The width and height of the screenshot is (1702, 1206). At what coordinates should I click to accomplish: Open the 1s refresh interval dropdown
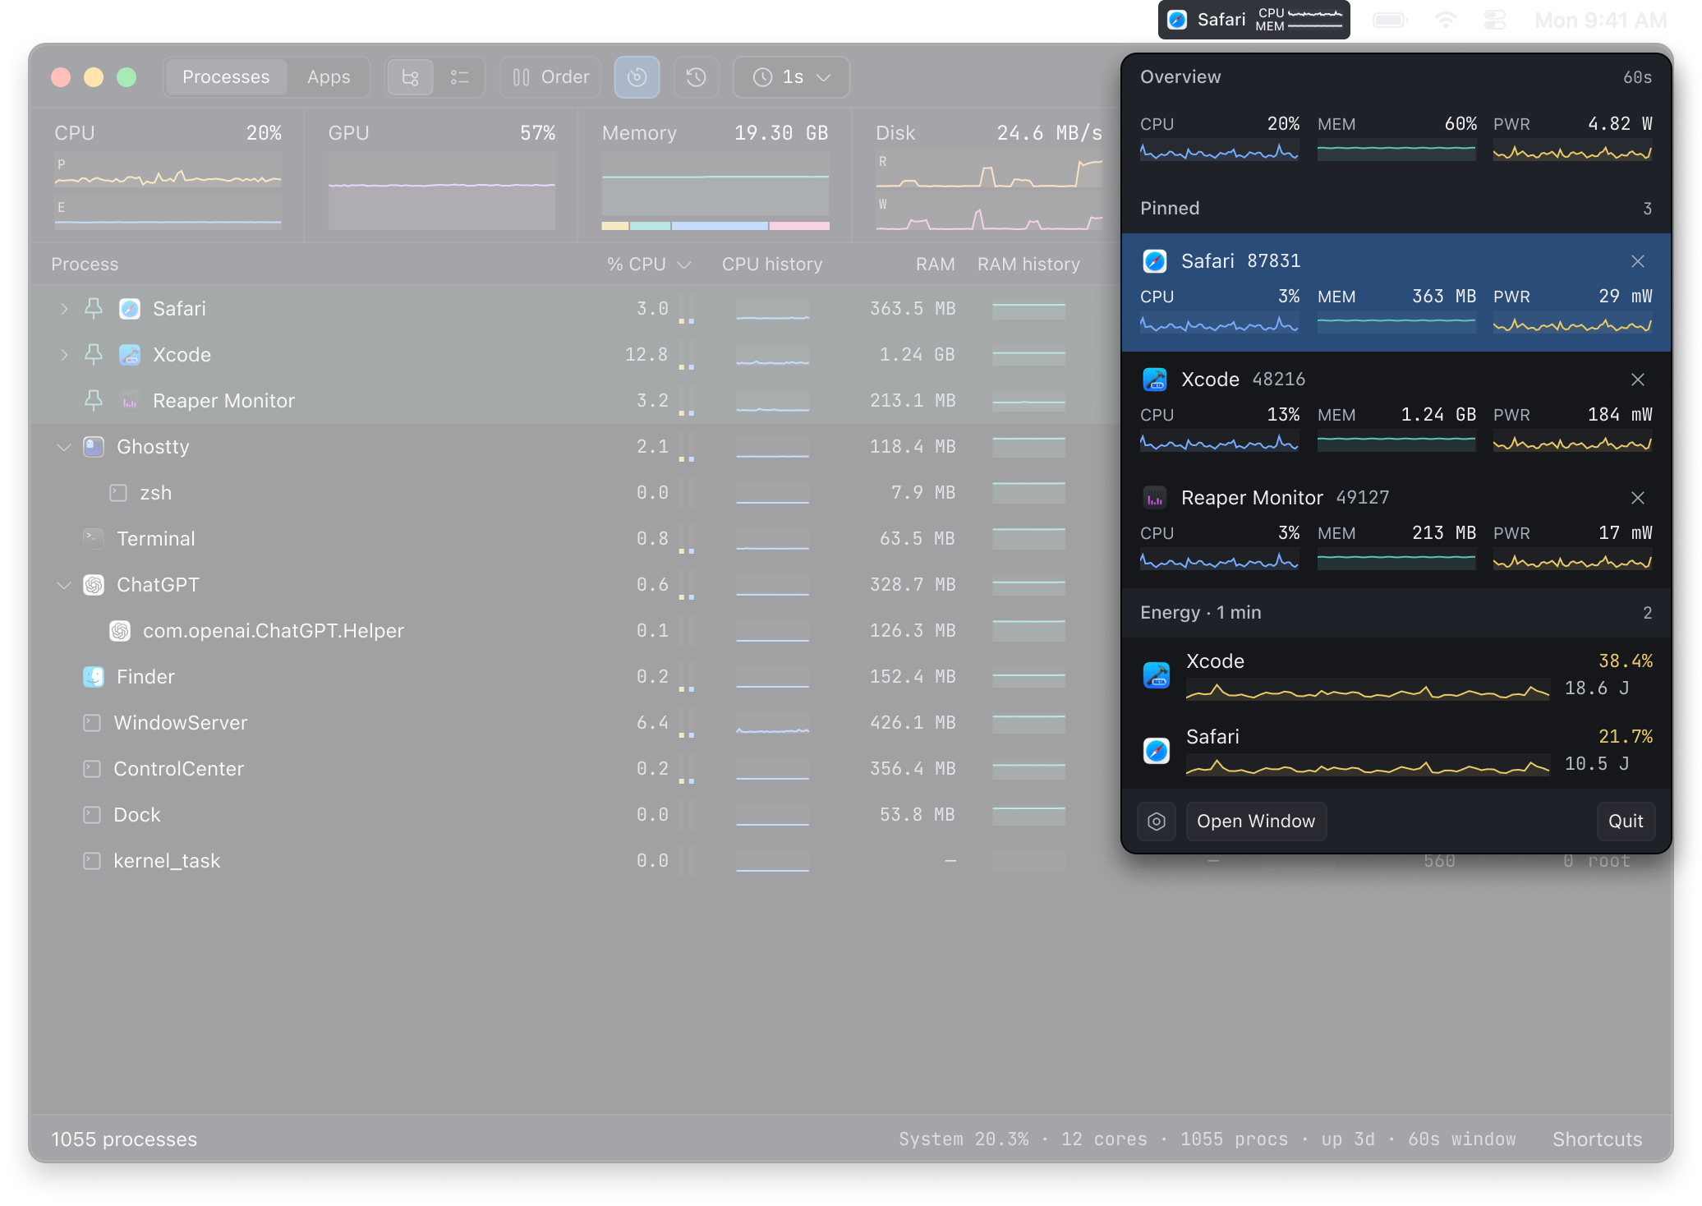tap(791, 77)
